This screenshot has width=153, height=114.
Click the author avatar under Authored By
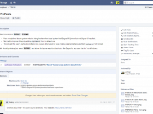tap(123, 73)
